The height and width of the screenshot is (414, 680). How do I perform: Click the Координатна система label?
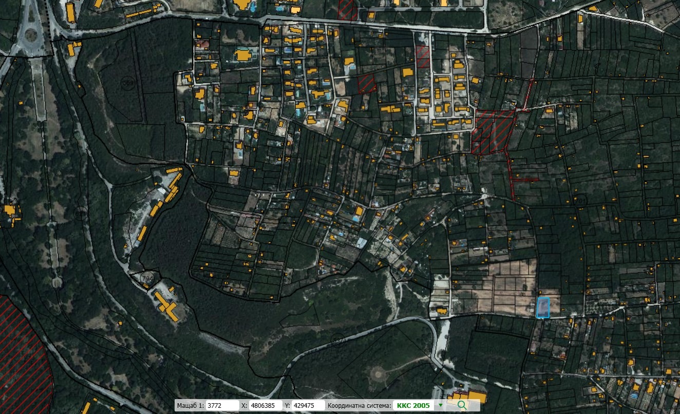click(x=359, y=406)
